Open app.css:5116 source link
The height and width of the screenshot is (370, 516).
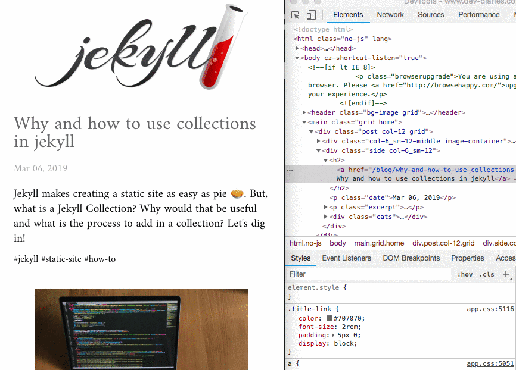click(490, 309)
